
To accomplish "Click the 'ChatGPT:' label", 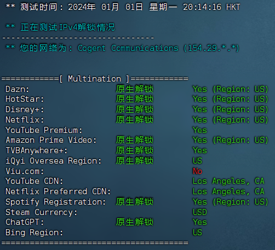I will [25, 222].
